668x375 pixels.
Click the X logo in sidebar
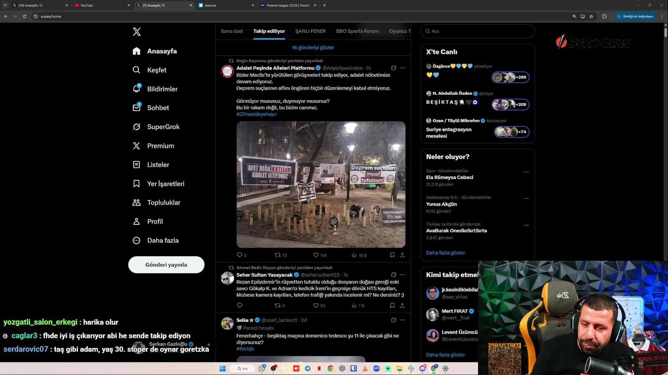(137, 32)
